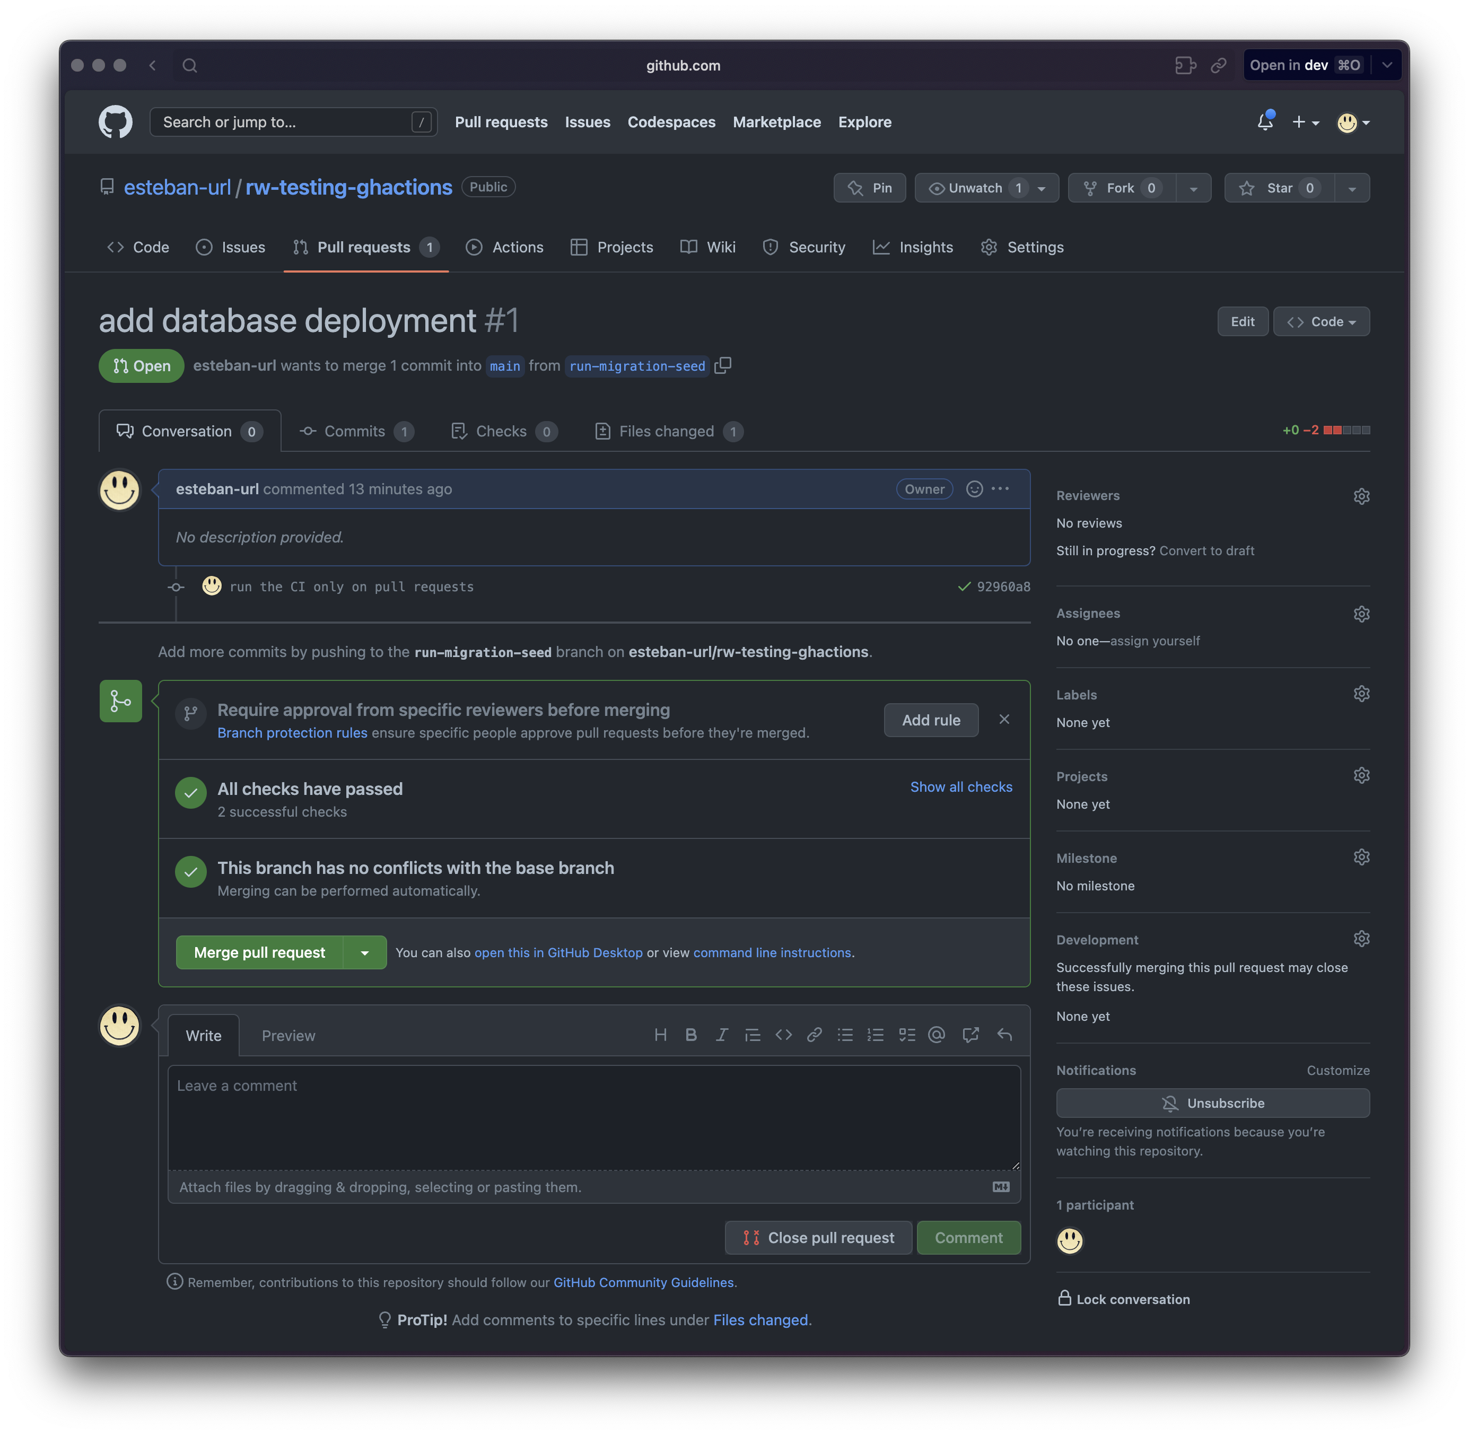Click the link icon in browser bar
This screenshot has width=1469, height=1435.
[1218, 66]
